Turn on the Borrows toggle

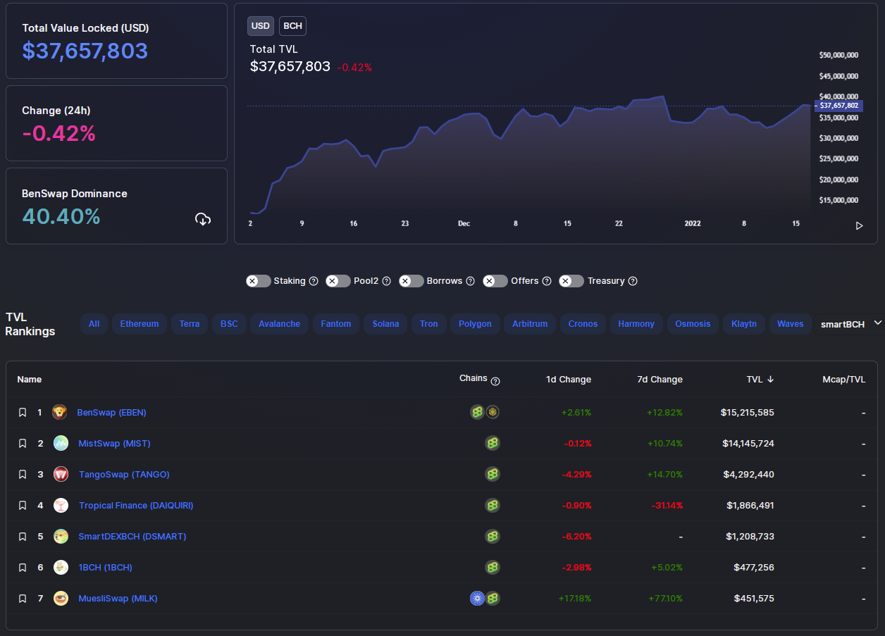tap(411, 281)
